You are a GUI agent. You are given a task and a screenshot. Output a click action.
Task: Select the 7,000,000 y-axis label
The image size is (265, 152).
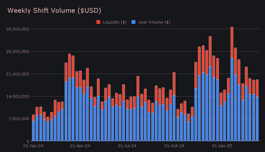19,119
